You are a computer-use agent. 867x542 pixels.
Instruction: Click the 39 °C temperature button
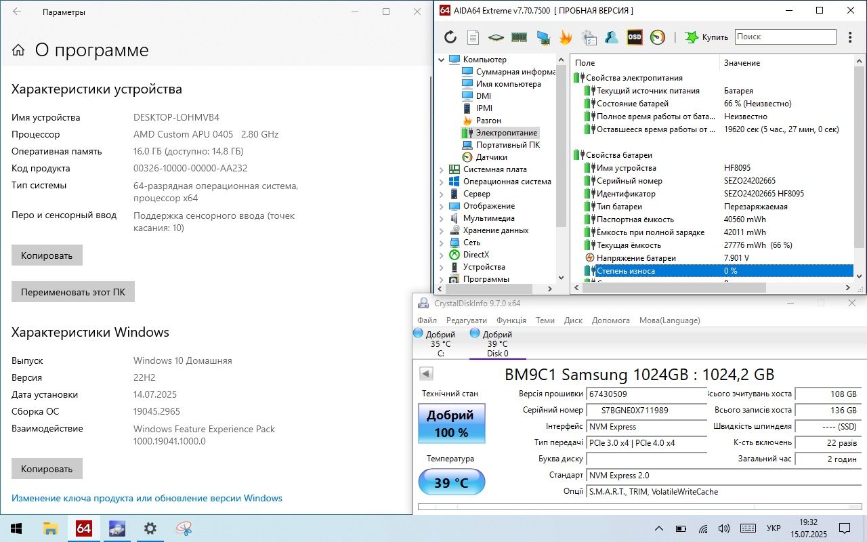pyautogui.click(x=452, y=483)
